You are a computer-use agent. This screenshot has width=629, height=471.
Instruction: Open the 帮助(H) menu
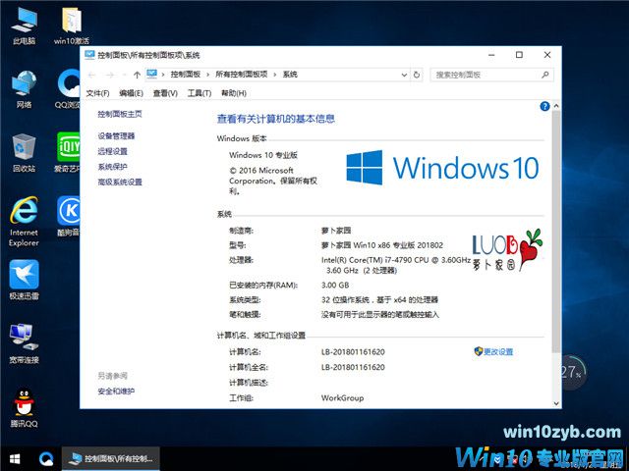tap(234, 93)
